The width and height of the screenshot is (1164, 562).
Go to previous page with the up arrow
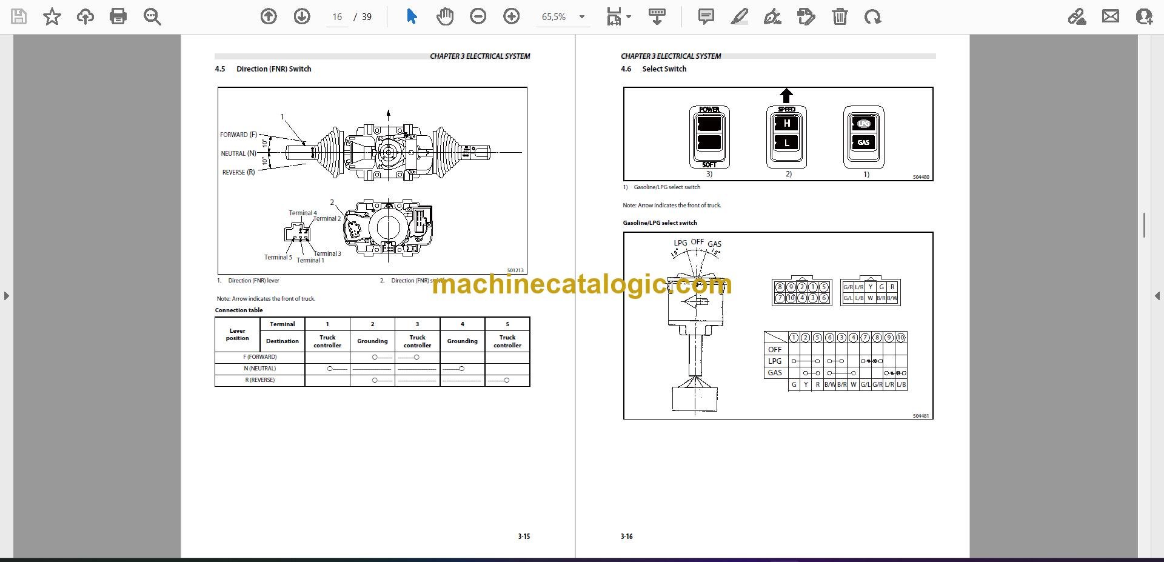(269, 16)
